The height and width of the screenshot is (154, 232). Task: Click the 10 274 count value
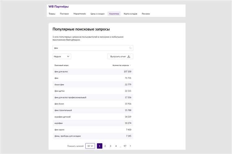(x=128, y=123)
